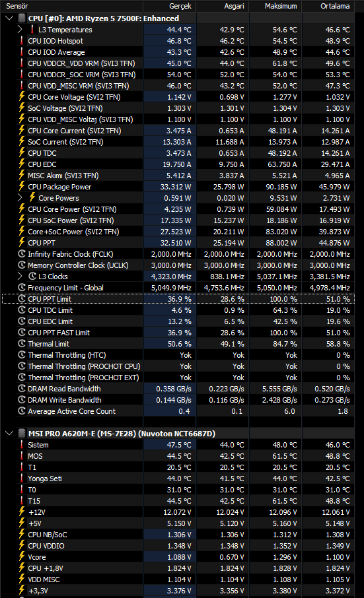This screenshot has width=364, height=598.
Task: Click thermometer icon of the Sistem row
Action: [x=22, y=445]
